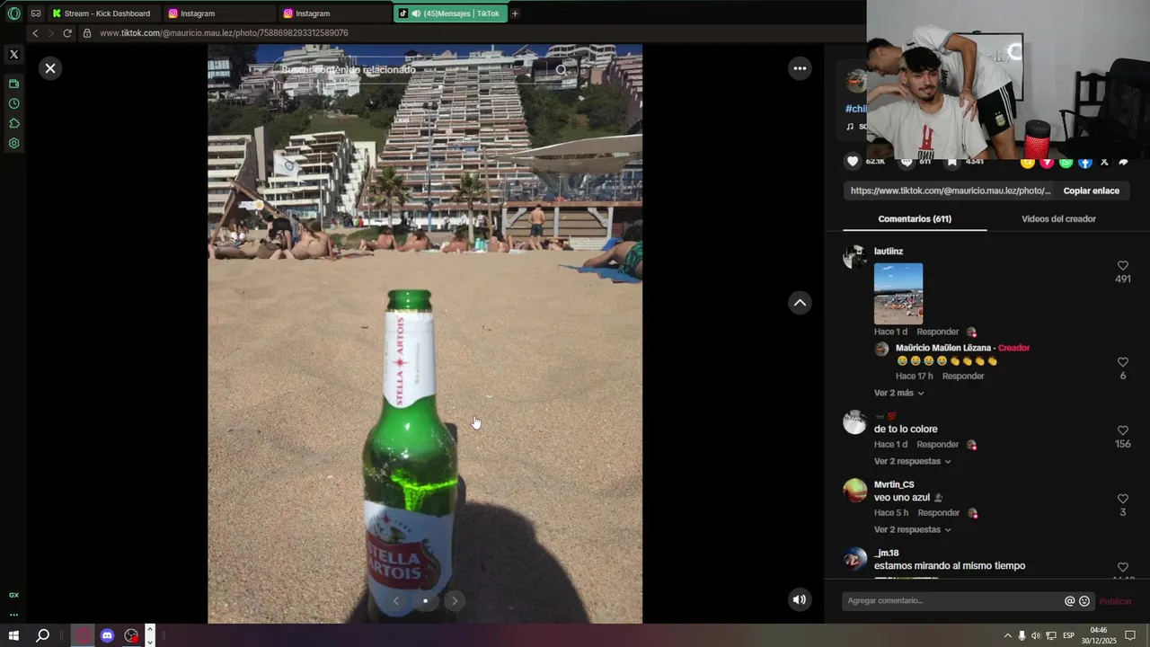Show hidden system tray icons
Screen dimensions: 1150x647
[1007, 635]
